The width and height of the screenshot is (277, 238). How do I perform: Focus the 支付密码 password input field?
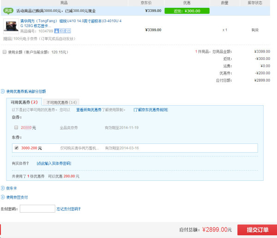click(x=37, y=208)
